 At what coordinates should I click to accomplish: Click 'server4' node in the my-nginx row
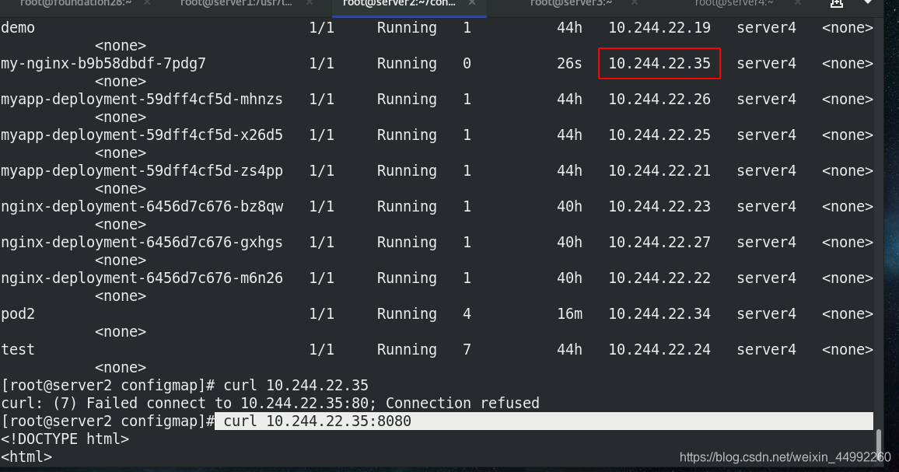point(766,63)
